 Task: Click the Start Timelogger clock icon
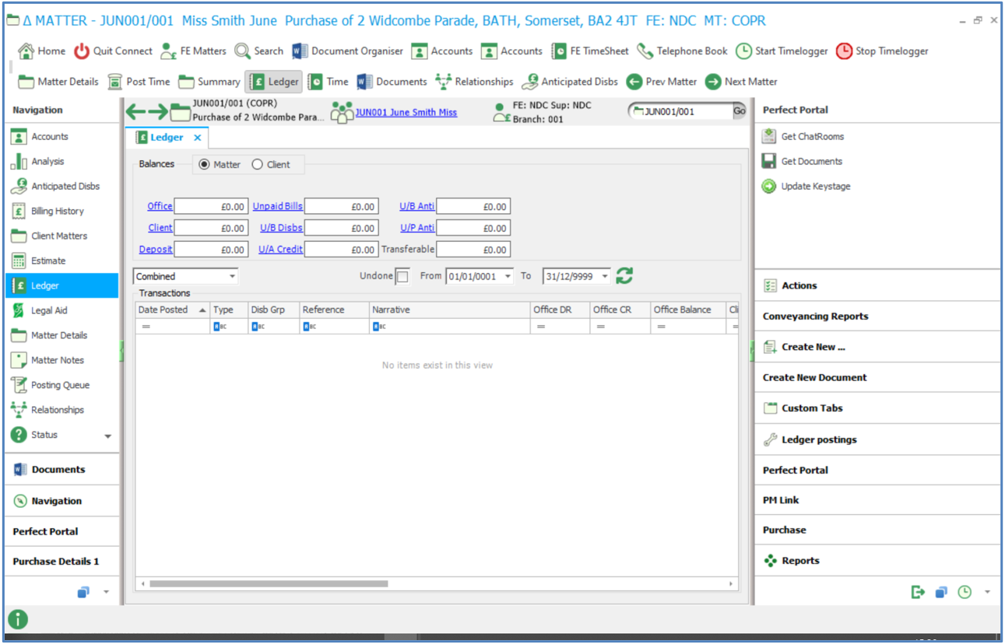(x=743, y=51)
